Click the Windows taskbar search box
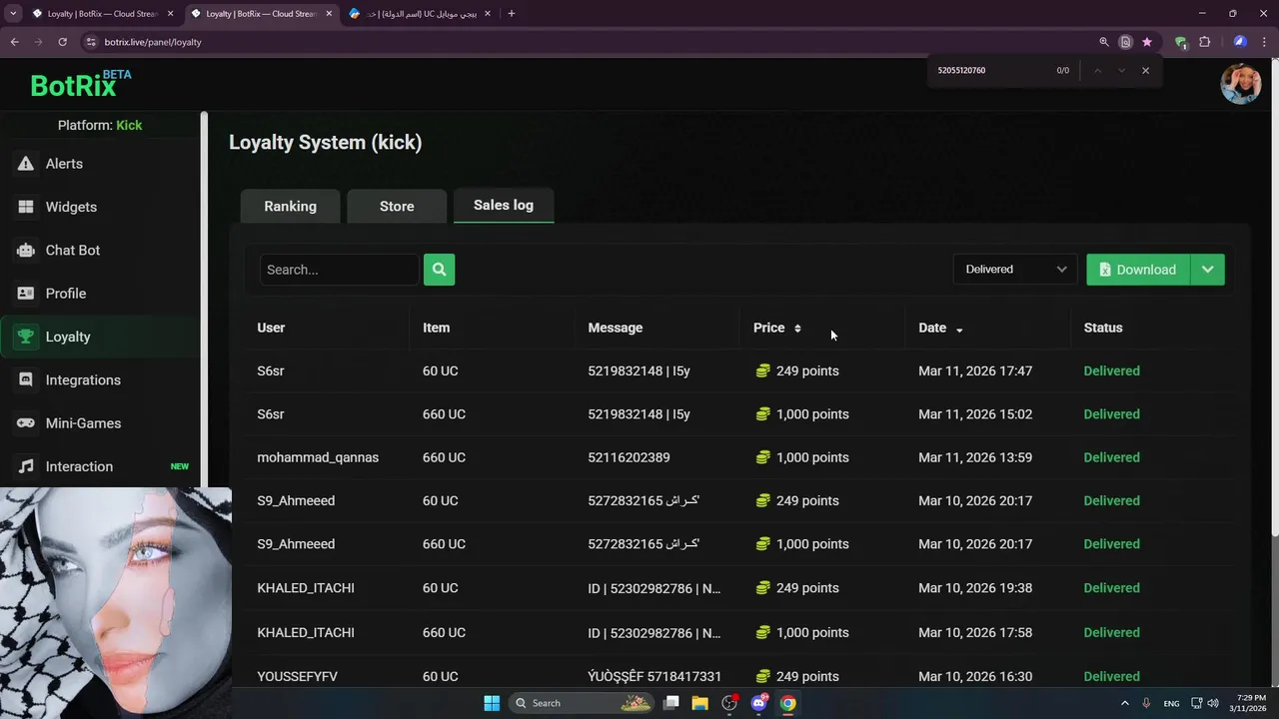Image resolution: width=1279 pixels, height=719 pixels. tap(582, 703)
